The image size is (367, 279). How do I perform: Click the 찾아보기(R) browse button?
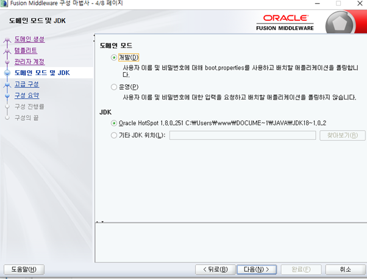(343, 136)
